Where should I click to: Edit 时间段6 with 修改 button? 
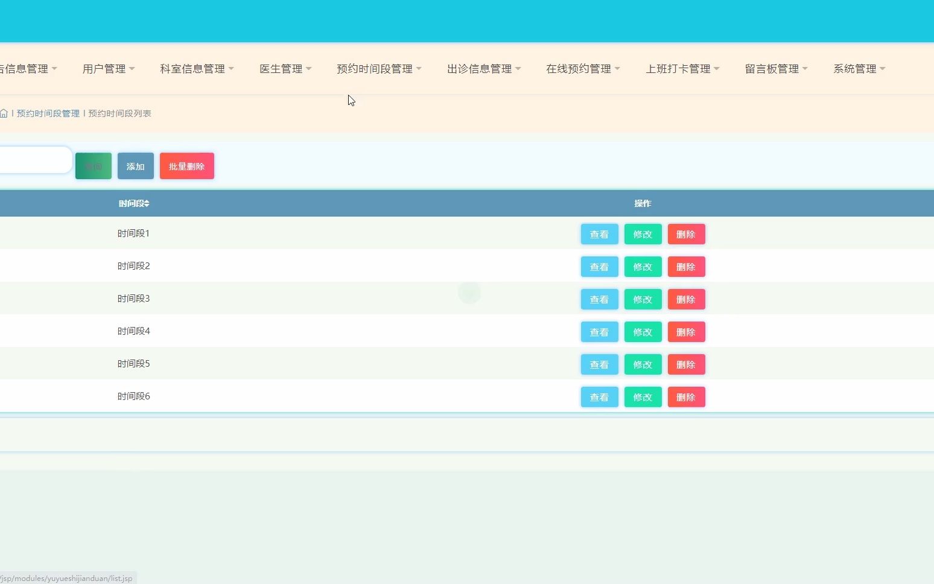643,397
